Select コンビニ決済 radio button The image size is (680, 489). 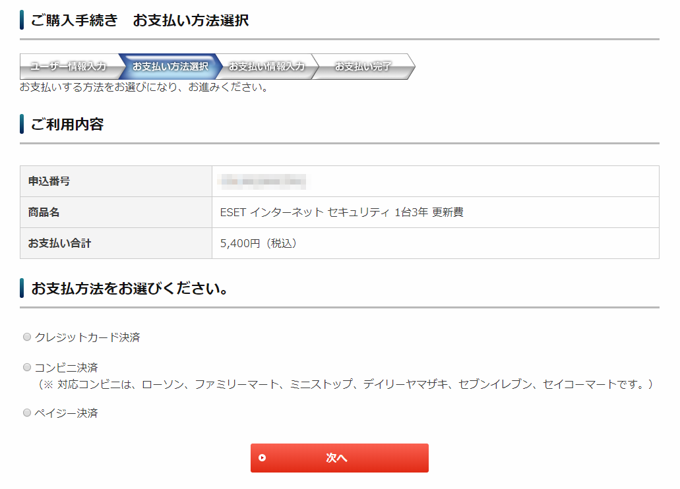(27, 367)
